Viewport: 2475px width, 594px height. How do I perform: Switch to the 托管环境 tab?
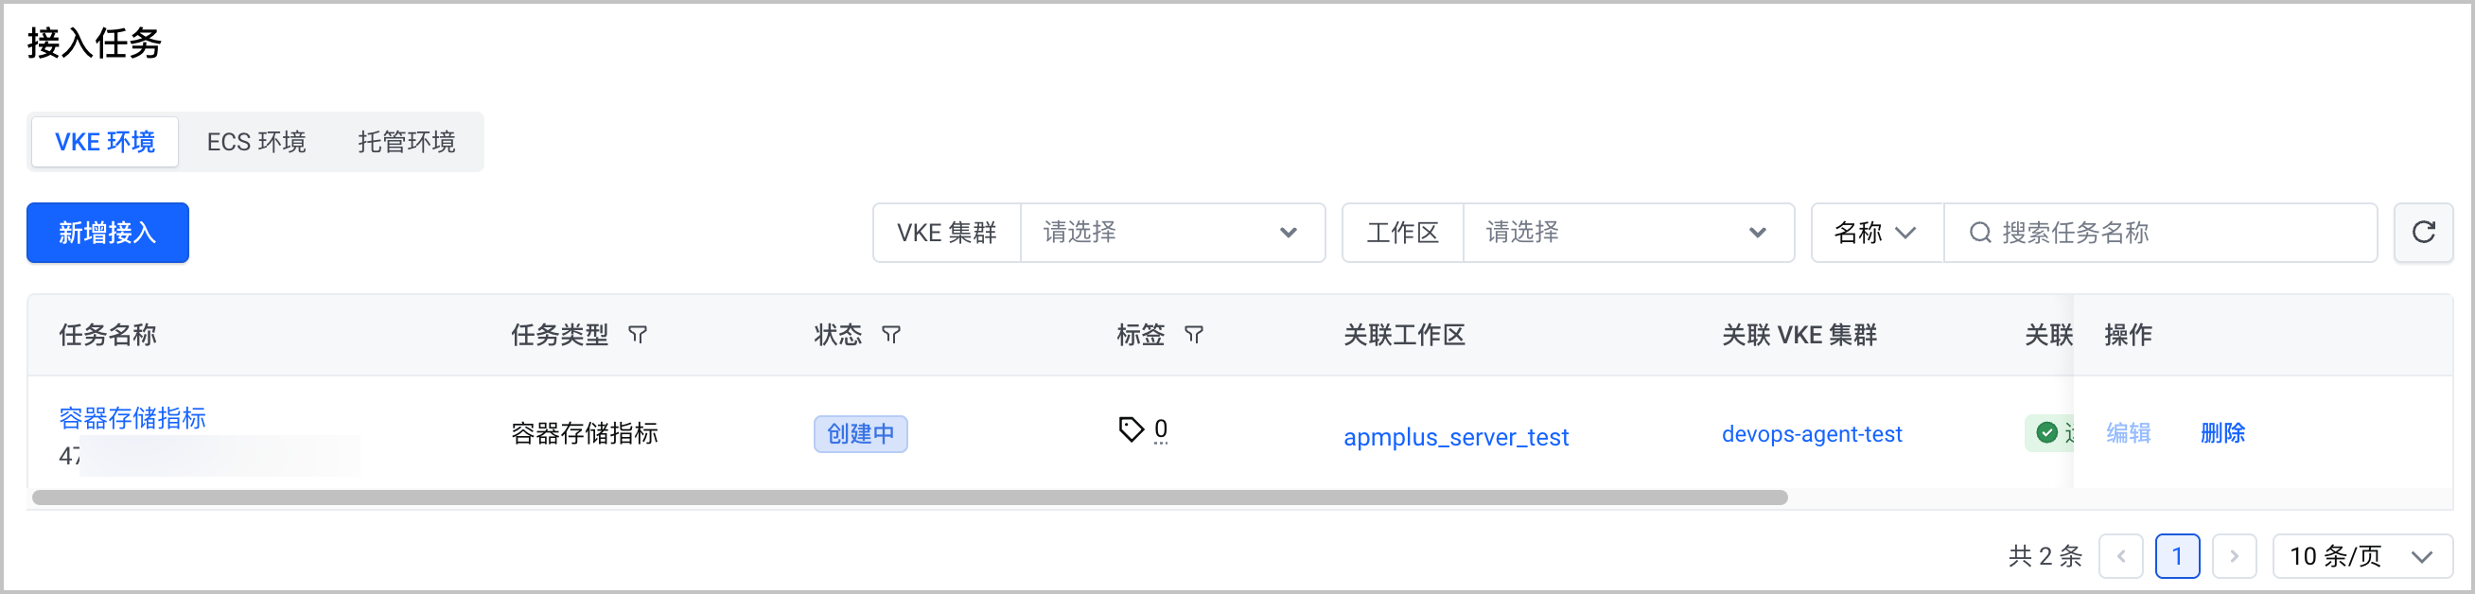407,142
